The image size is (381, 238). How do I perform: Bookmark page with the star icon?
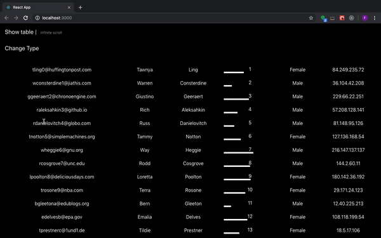tap(311, 18)
